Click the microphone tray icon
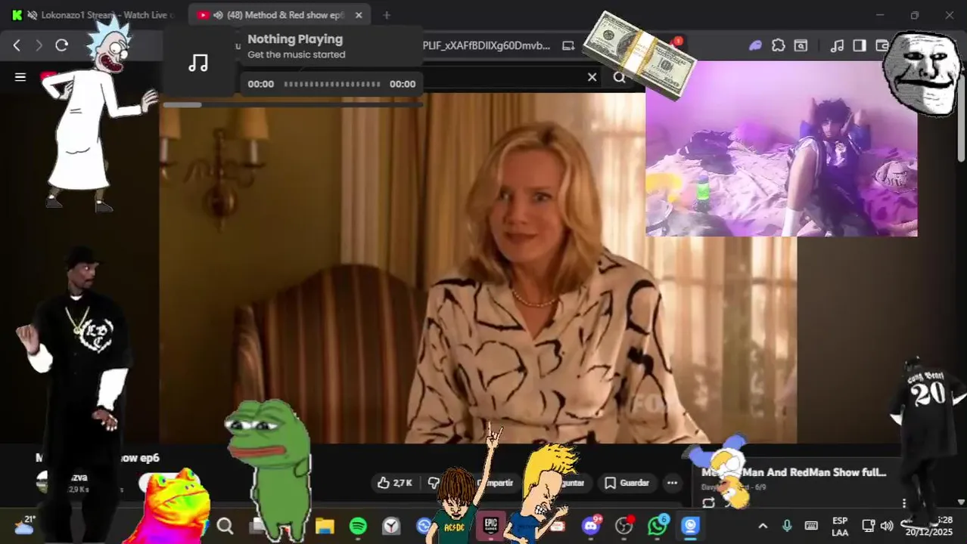967x544 pixels. pos(787,526)
